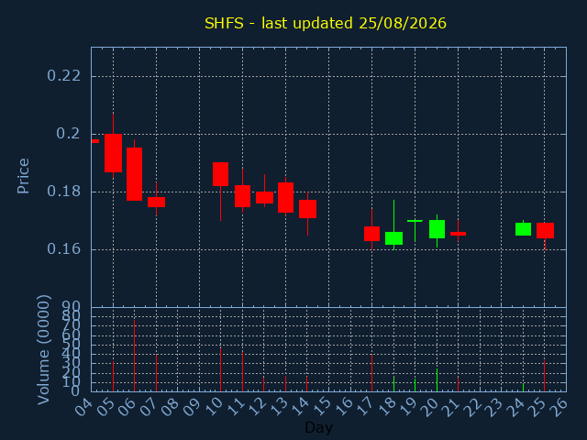Click the short red volume bar, day 12
Image resolution: width=587 pixels, height=440 pixels.
coord(263,384)
